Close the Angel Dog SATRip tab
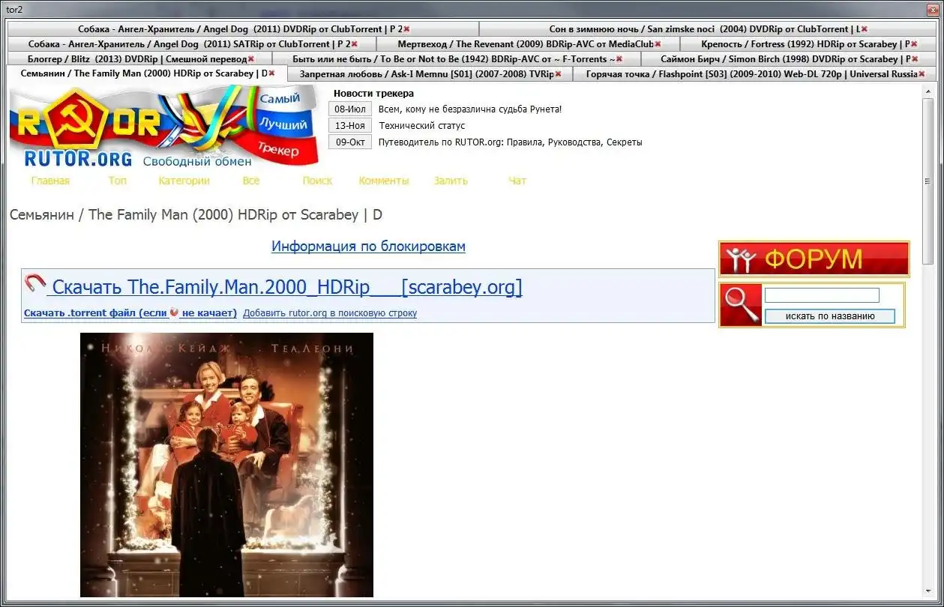Screen dimensions: 944x607 tap(354, 44)
